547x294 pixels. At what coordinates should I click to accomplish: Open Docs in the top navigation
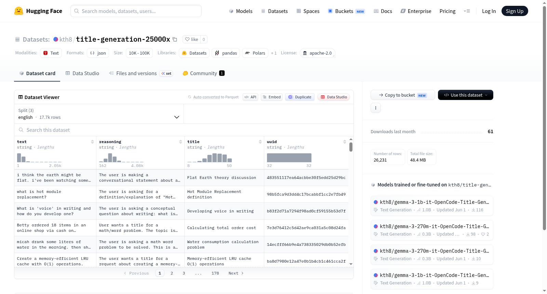point(383,11)
